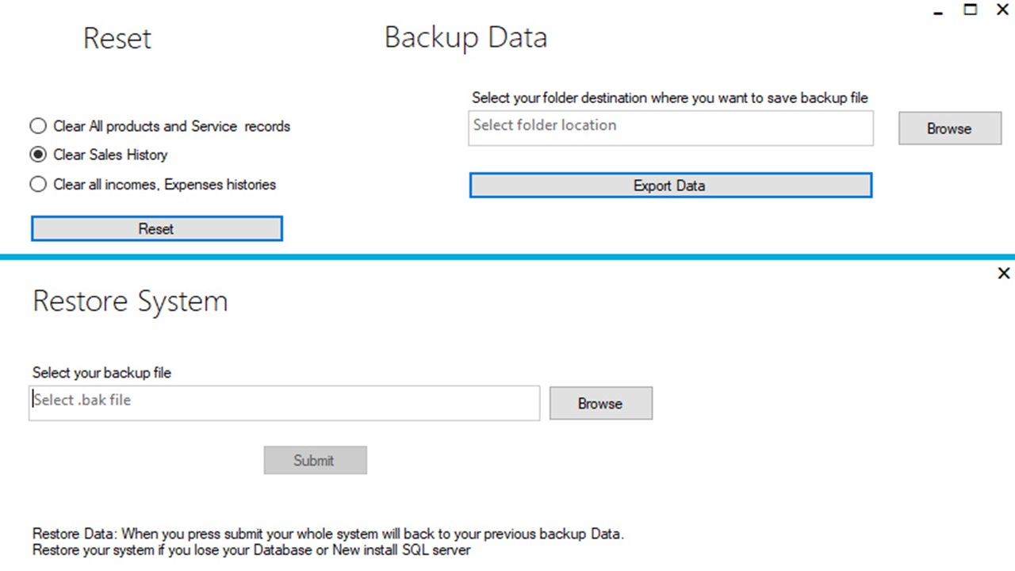This screenshot has width=1015, height=571.
Task: Click the Restore System heading
Action: 129,301
